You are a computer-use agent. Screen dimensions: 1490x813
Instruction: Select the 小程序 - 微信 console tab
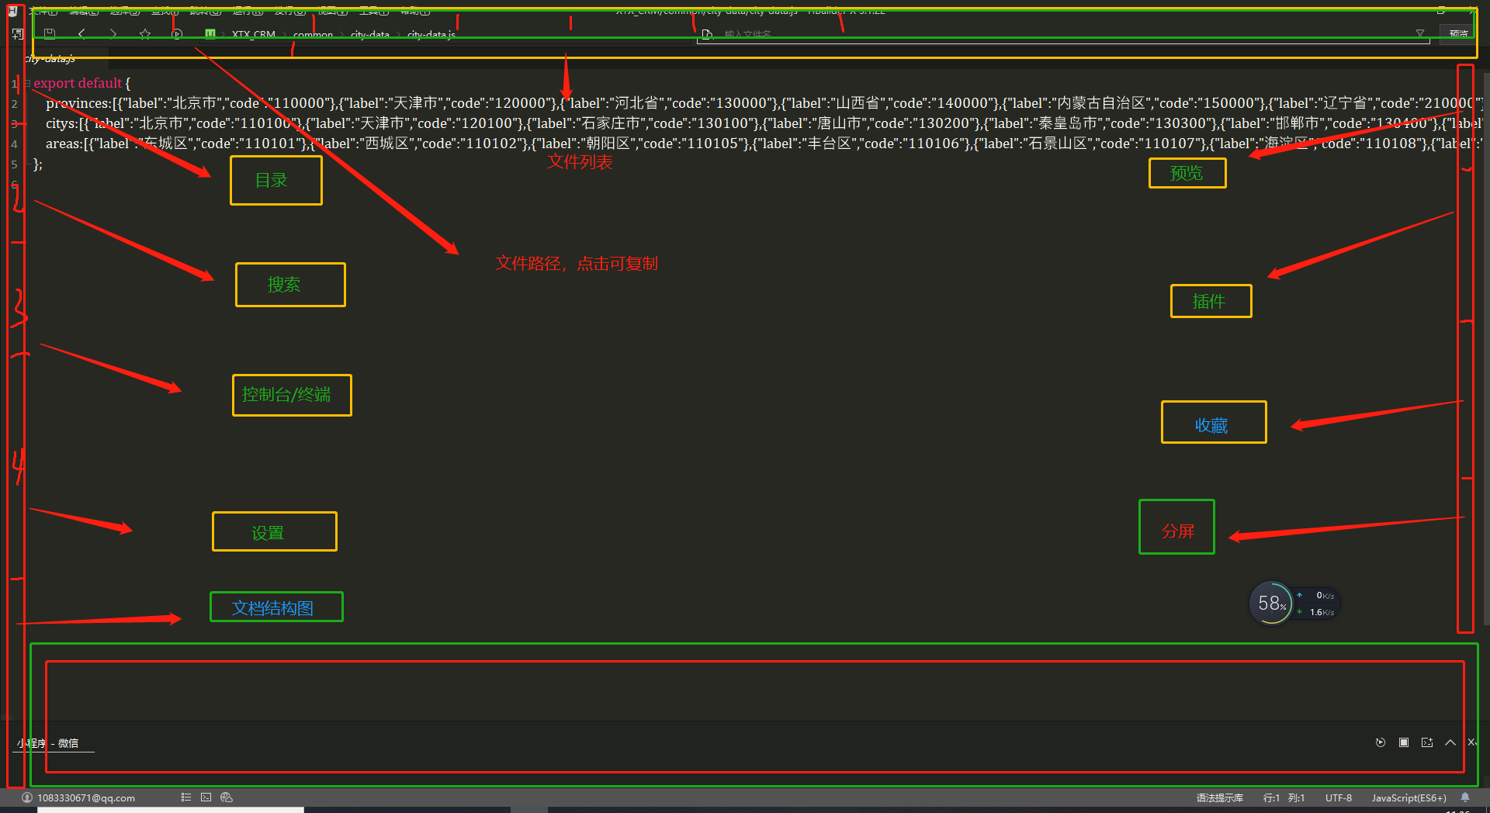pyautogui.click(x=48, y=743)
